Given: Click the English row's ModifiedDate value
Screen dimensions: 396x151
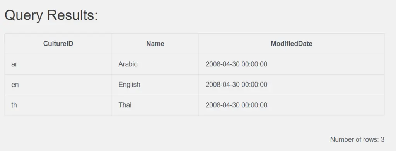Looking at the screenshot, I should pyautogui.click(x=236, y=85).
